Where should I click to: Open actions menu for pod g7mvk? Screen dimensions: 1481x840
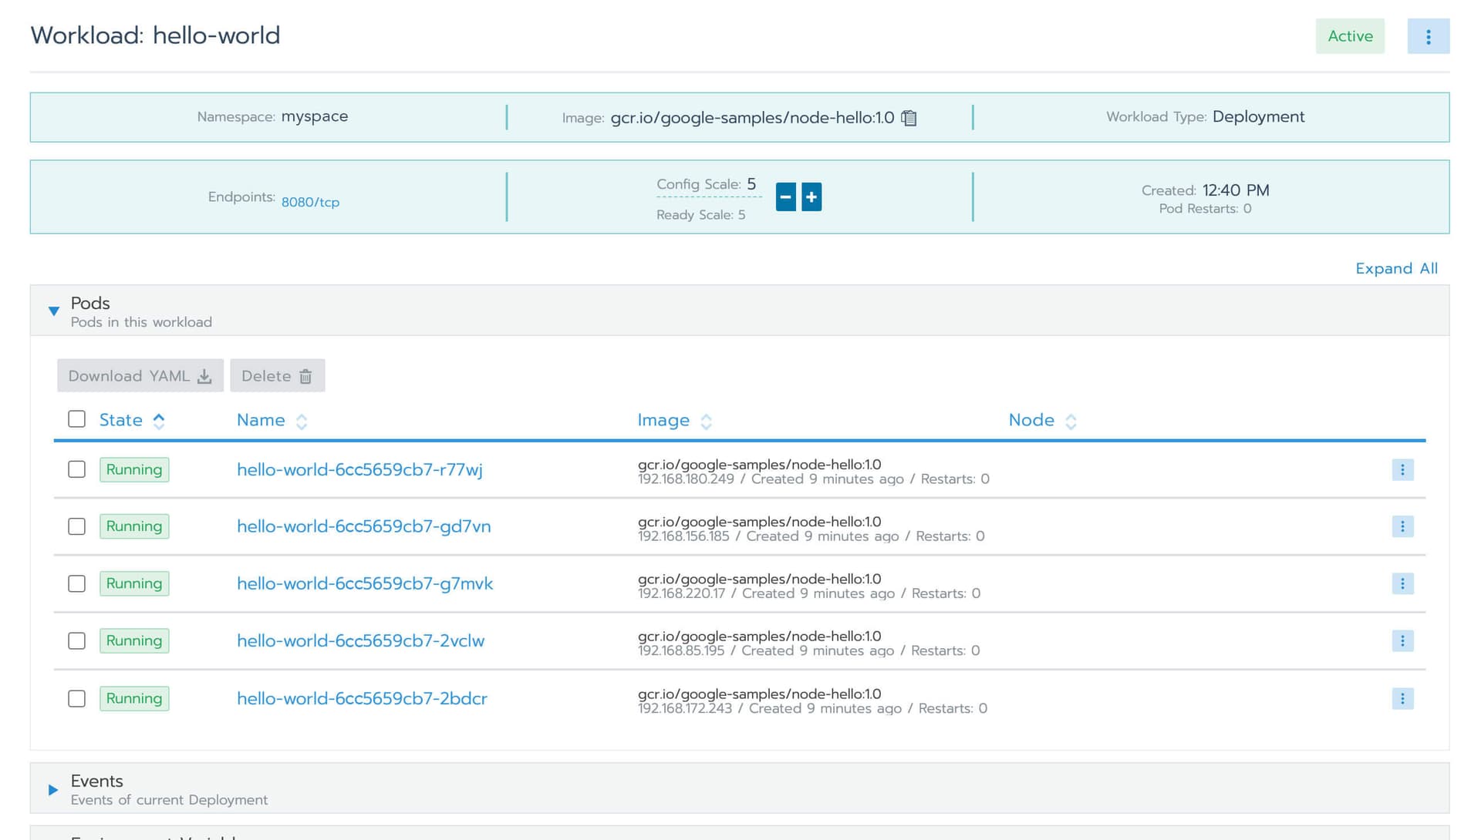tap(1402, 584)
